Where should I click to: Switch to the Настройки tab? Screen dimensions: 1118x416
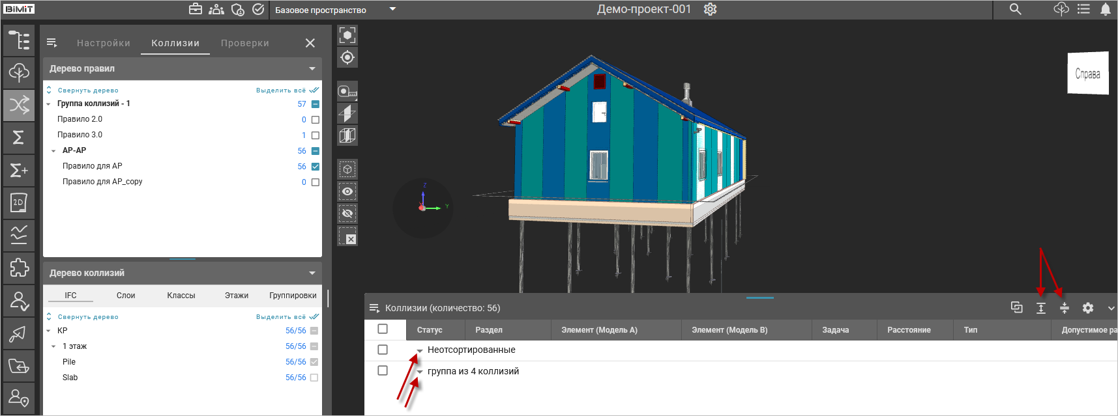(x=104, y=43)
